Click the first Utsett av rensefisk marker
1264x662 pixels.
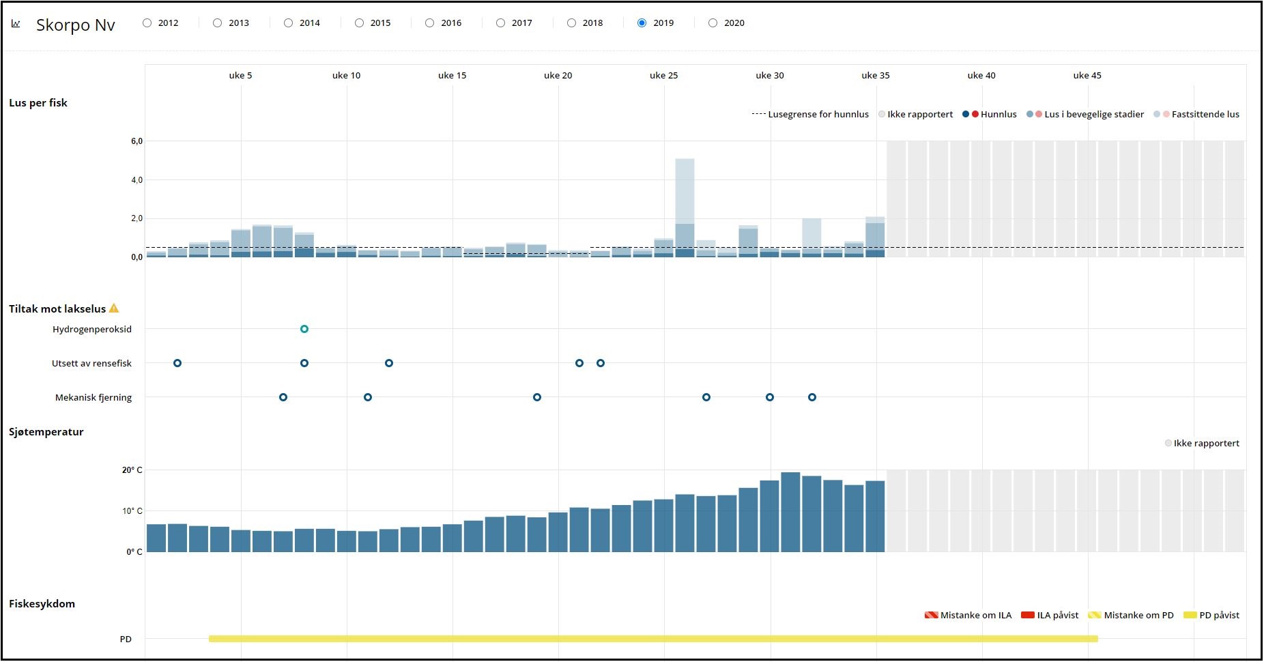[177, 363]
